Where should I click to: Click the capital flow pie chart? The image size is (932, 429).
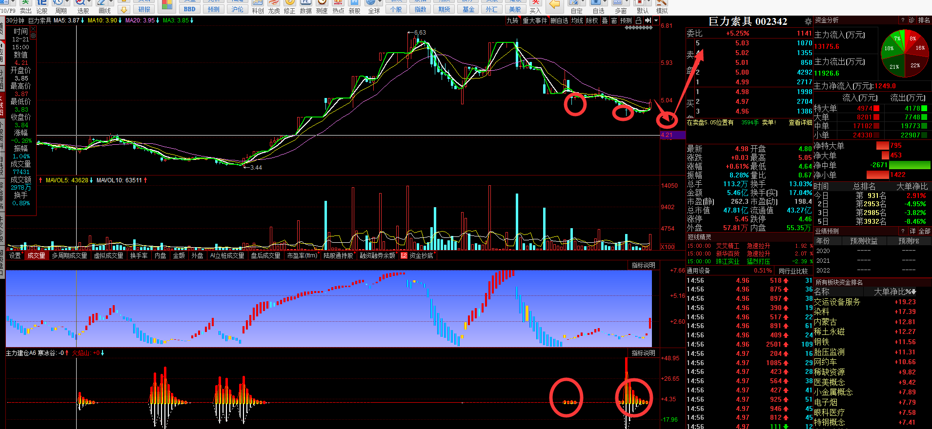pyautogui.click(x=904, y=53)
